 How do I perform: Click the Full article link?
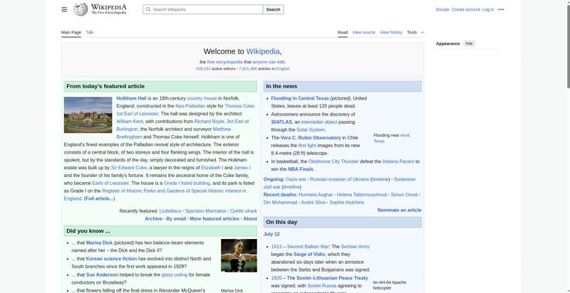99,198
